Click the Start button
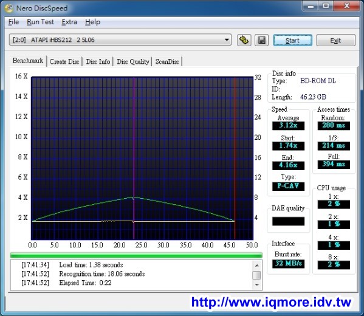The height and width of the screenshot is (316, 364). [x=292, y=40]
